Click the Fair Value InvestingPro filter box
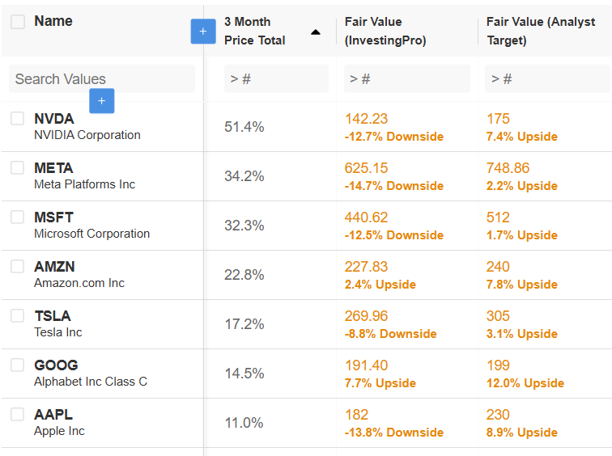612x456 pixels. pos(407,78)
